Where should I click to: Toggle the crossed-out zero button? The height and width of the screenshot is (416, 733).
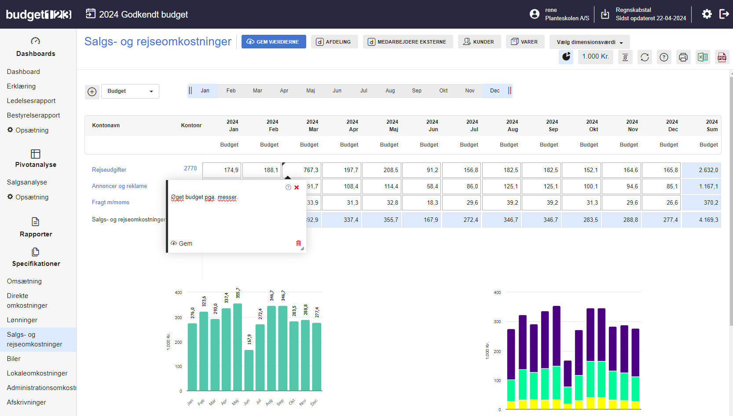(625, 57)
